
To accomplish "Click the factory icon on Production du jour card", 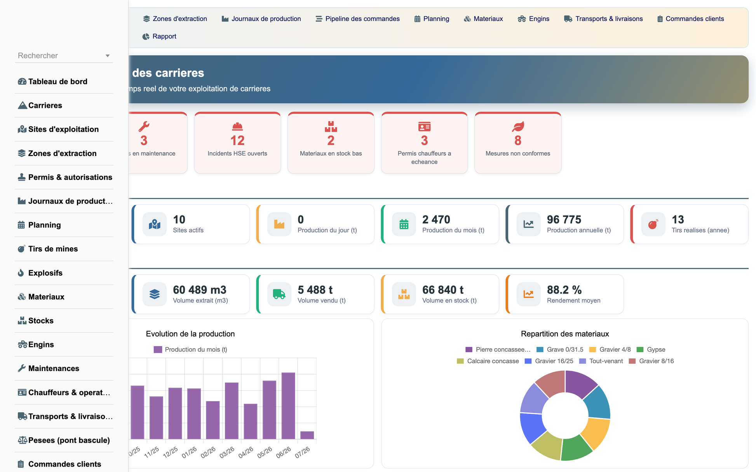I will pyautogui.click(x=279, y=224).
